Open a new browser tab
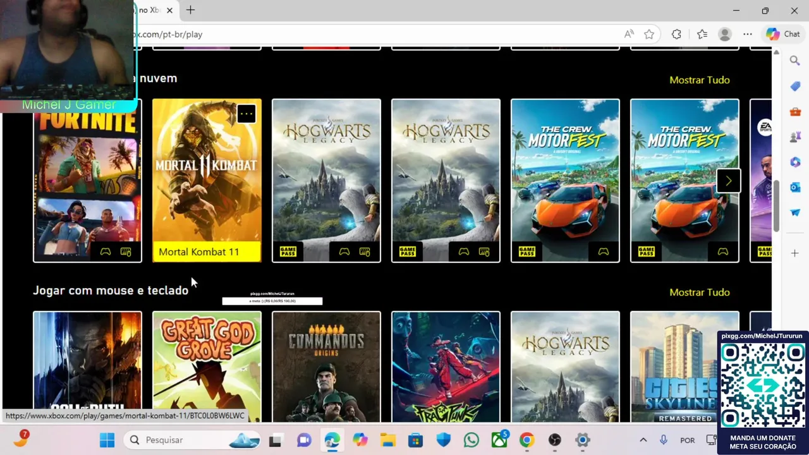The width and height of the screenshot is (809, 455). coord(190,10)
